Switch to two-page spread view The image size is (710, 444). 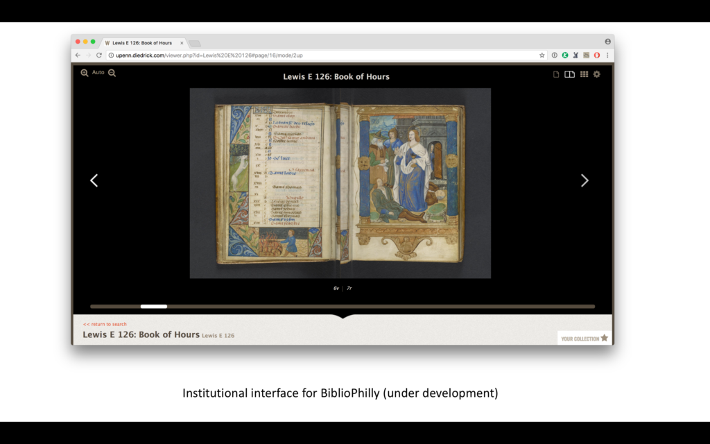(x=569, y=75)
